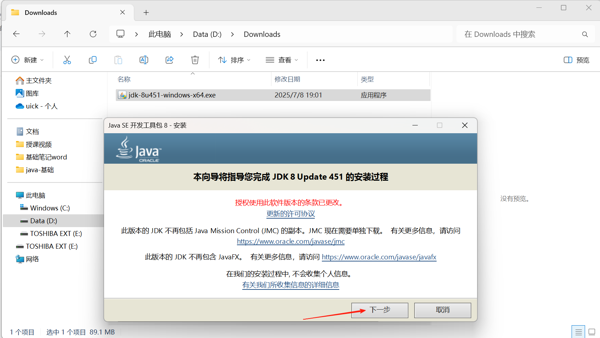Click the Copy icon
Screen dimensions: 600x338
coord(93,60)
